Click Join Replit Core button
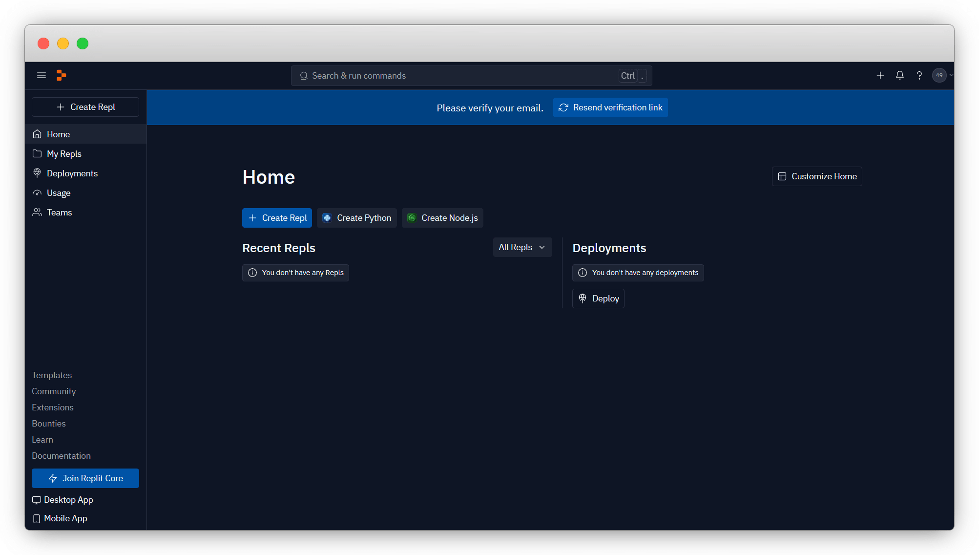Screen dimensions: 979x555 point(85,478)
